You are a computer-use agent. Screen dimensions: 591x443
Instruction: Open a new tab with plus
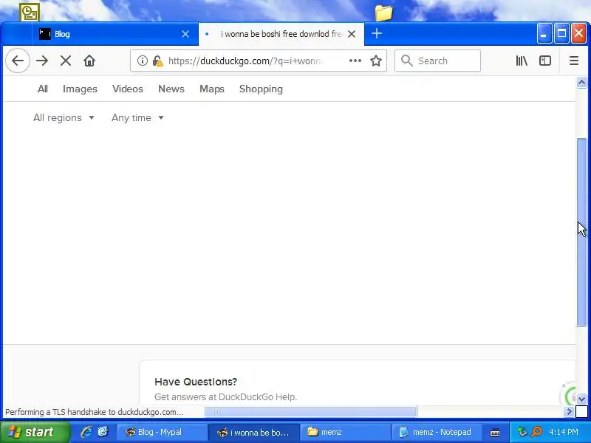[x=377, y=33]
